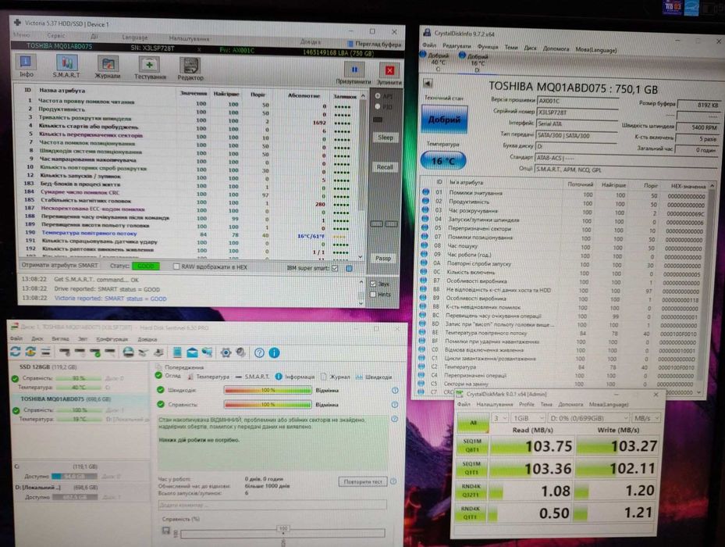
Task: Click the printer-like disk icon in Hard Disk Sentinel toolbar
Action: click(129, 352)
